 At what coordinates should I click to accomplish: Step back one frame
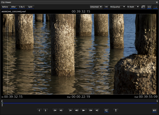[x=77, y=110]
